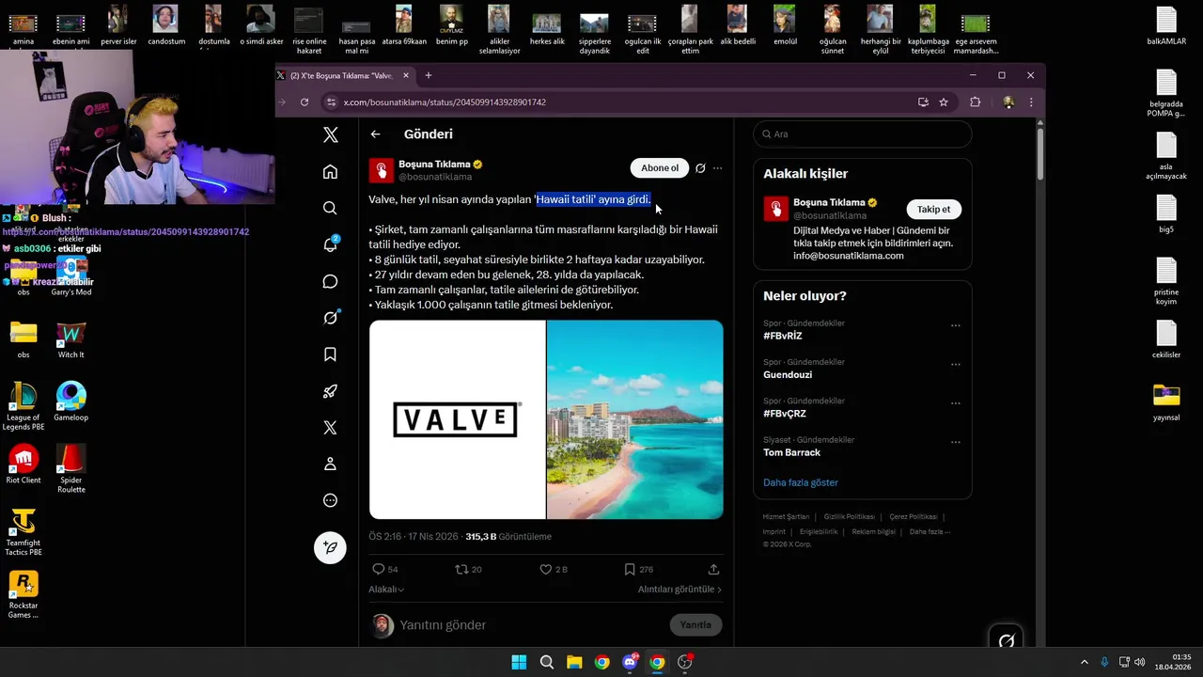Open the Tom Barrack trend

click(792, 452)
